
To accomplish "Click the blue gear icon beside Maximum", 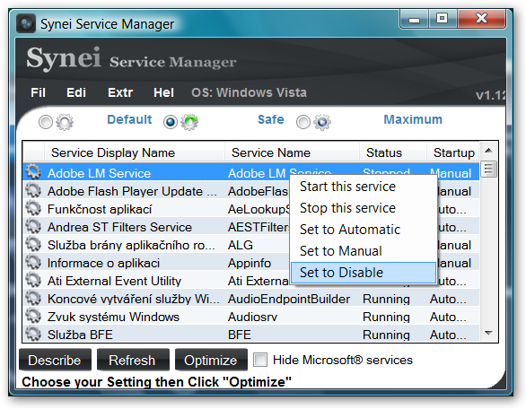I will pyautogui.click(x=322, y=122).
